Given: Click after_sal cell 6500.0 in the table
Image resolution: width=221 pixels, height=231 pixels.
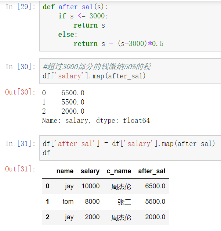Looking at the screenshot, I should coord(155,186).
